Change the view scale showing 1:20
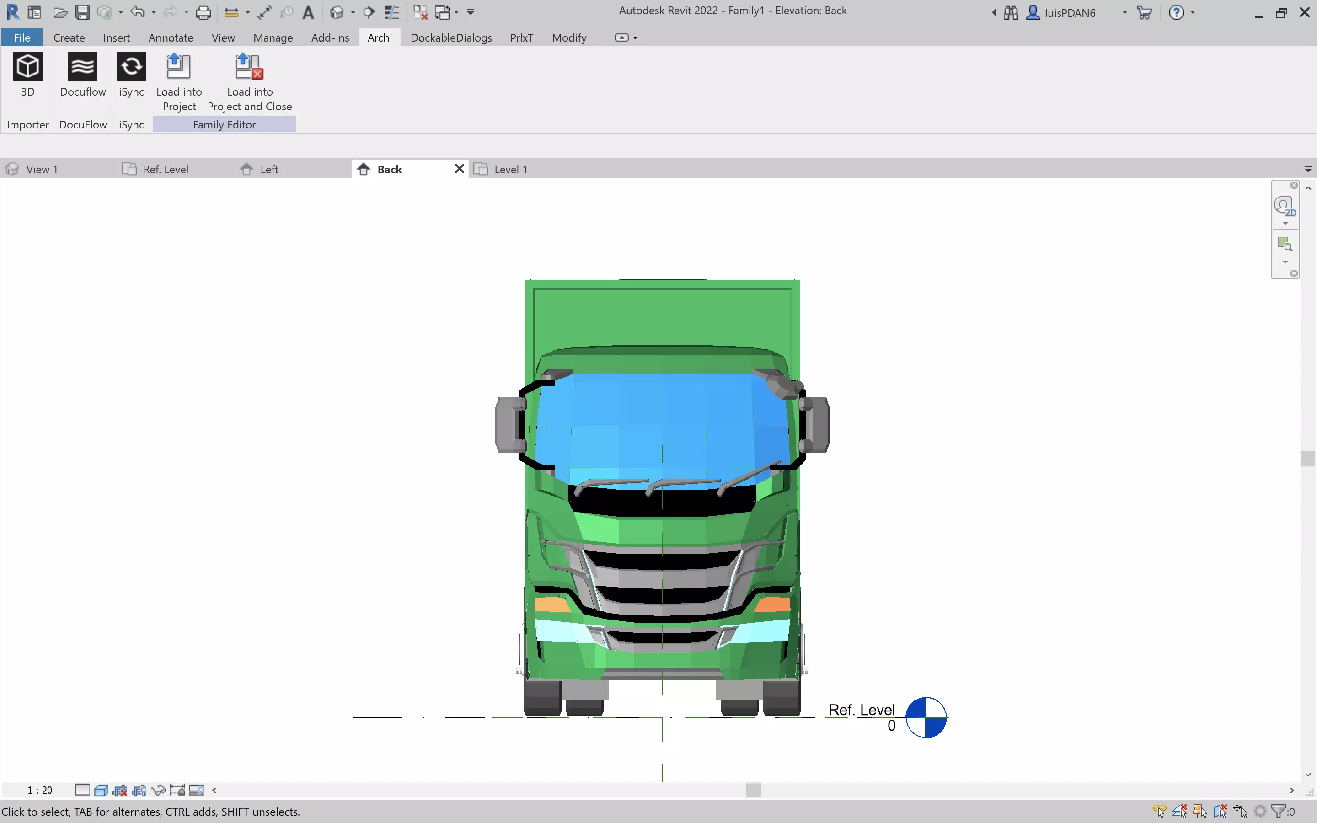The height and width of the screenshot is (823, 1317). coord(39,790)
